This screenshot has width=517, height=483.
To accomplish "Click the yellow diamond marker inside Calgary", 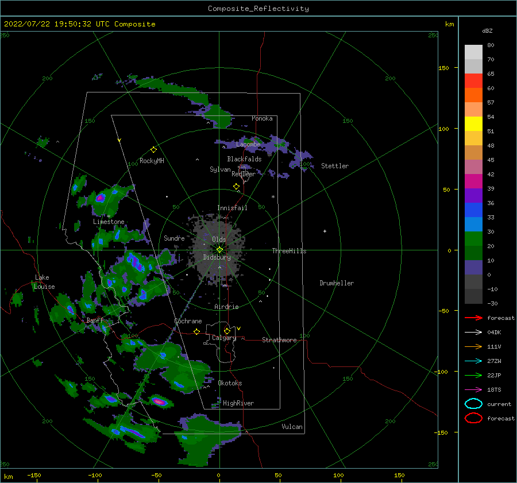I will (x=227, y=331).
